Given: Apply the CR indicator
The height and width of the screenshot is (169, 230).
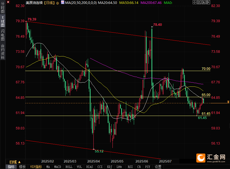Looking at the screenshot, I should 139,167.
